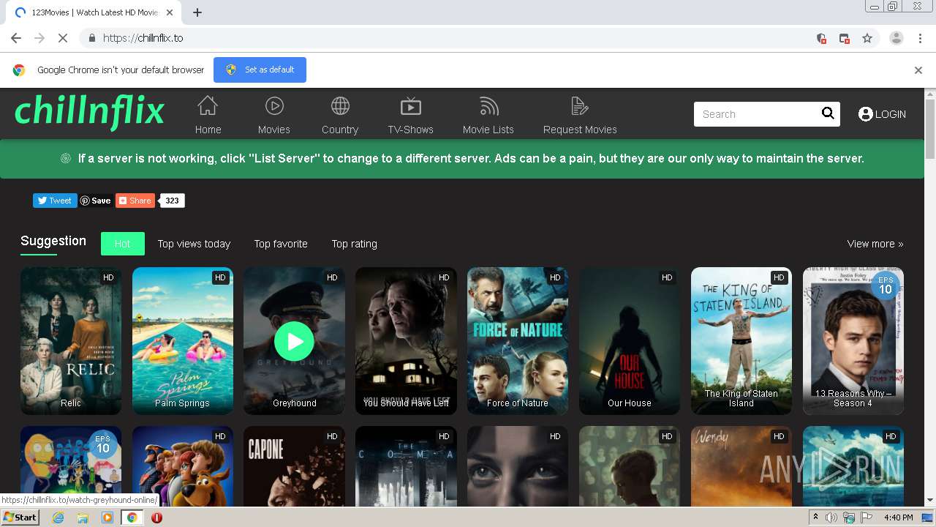This screenshot has width=936, height=527.
Task: Click the browser Back arrow
Action: (x=16, y=38)
